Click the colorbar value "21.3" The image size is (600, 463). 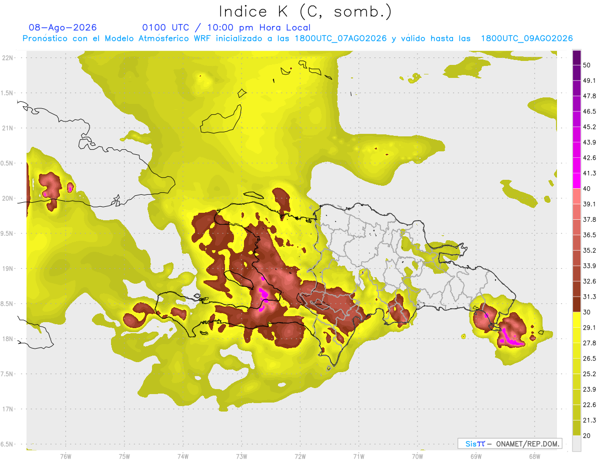pos(589,420)
